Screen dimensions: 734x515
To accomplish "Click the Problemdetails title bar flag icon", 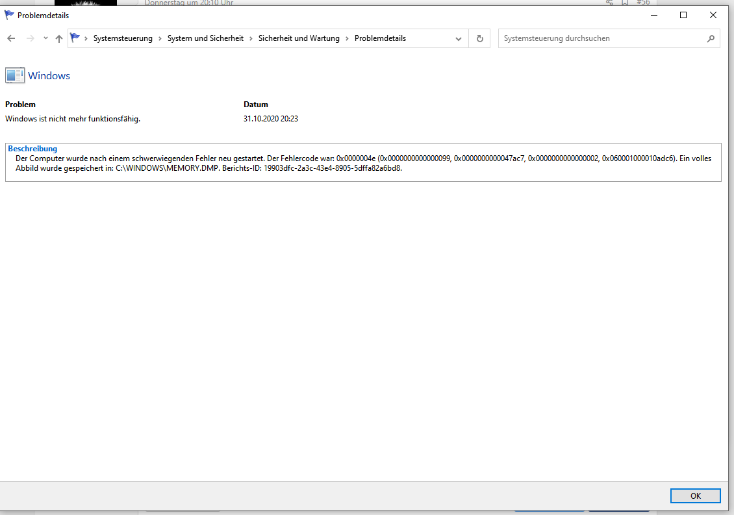I will (9, 15).
